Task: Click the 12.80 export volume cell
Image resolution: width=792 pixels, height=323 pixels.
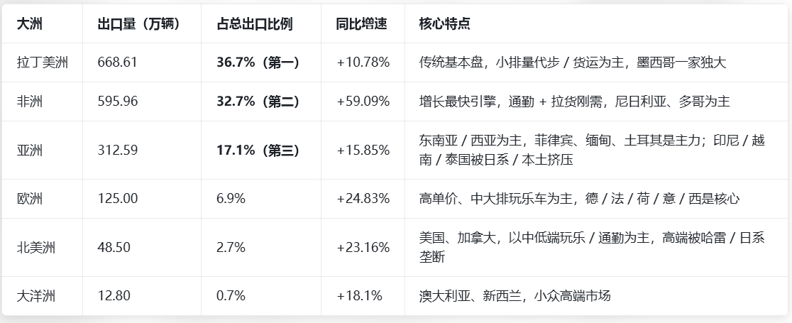Action: [114, 296]
